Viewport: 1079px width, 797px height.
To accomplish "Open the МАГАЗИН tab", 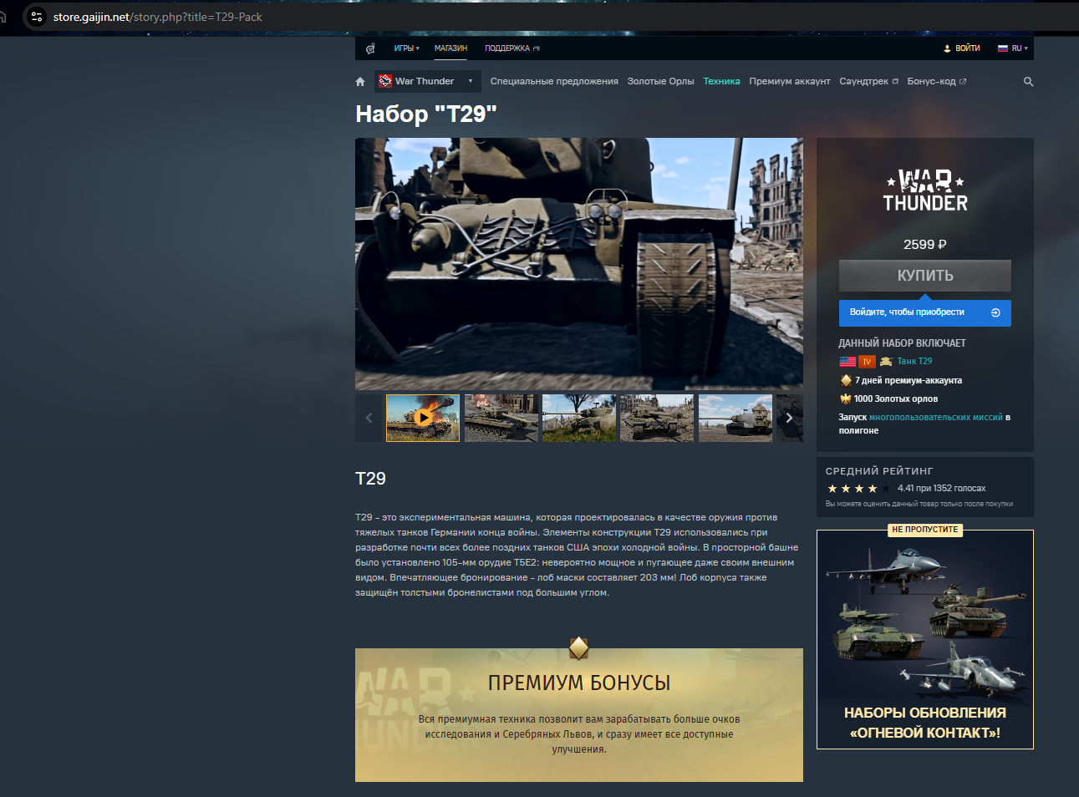I will [x=450, y=48].
